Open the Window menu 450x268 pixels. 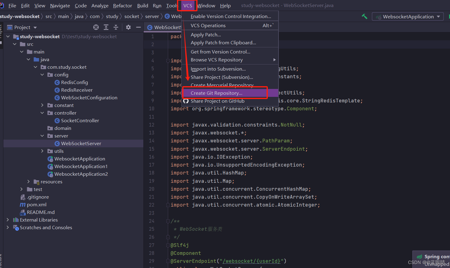(x=206, y=6)
